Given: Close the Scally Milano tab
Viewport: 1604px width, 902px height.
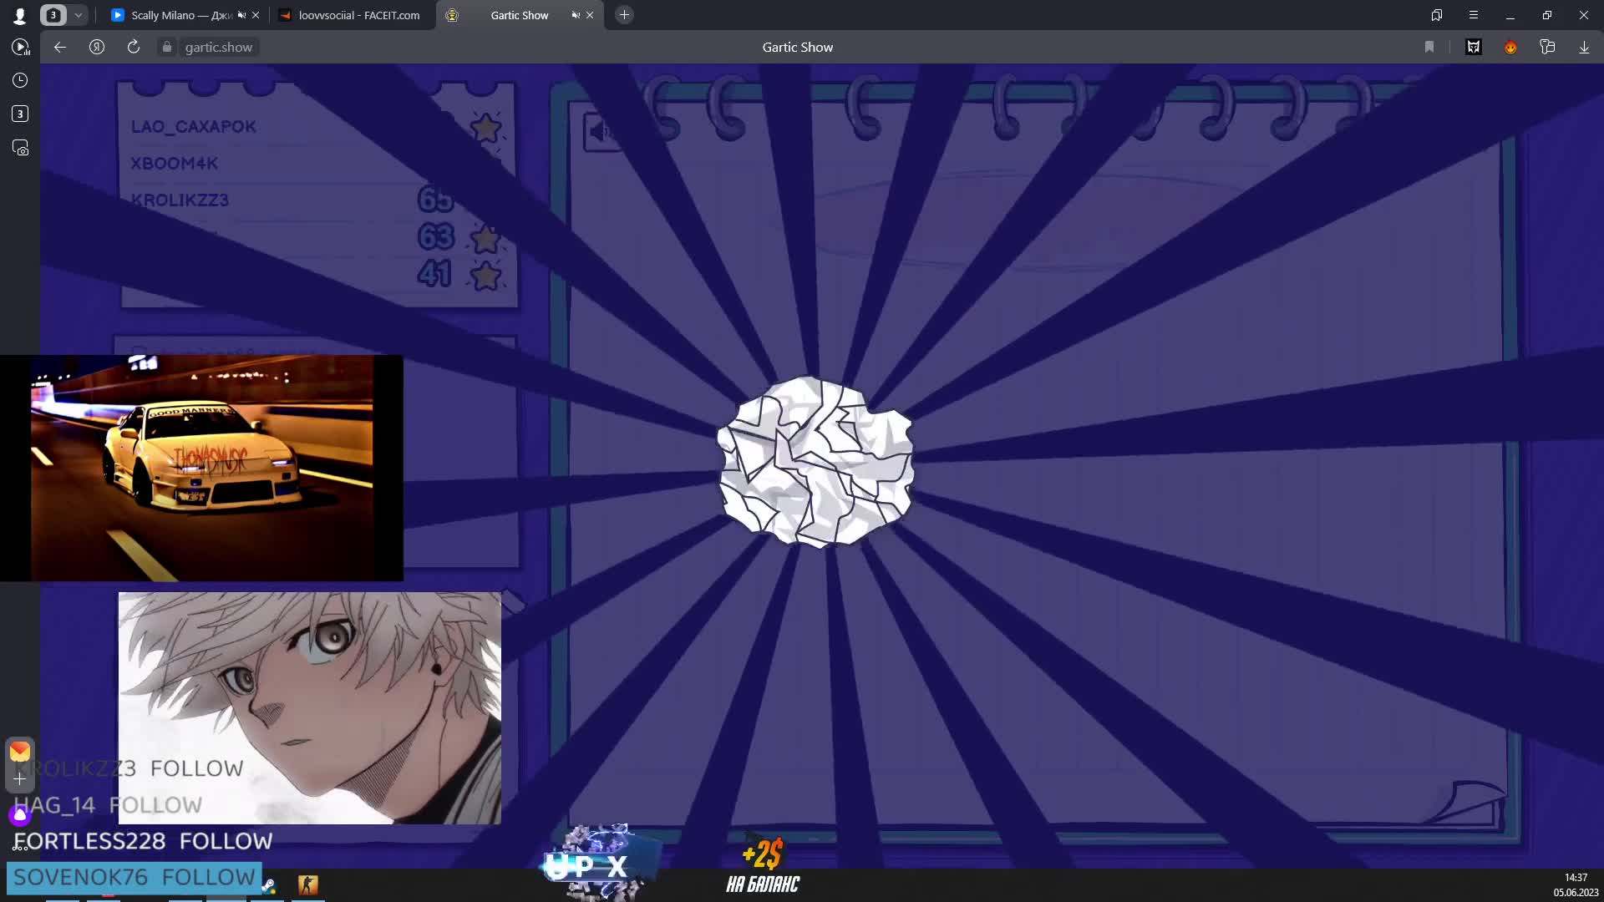Looking at the screenshot, I should pyautogui.click(x=256, y=15).
